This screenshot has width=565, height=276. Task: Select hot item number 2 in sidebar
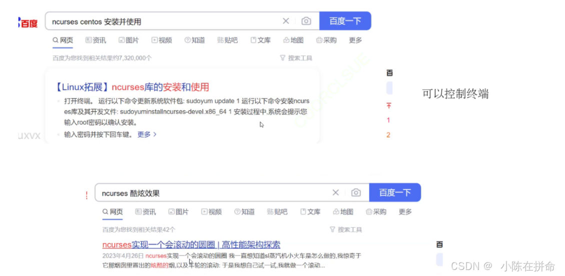tap(388, 135)
